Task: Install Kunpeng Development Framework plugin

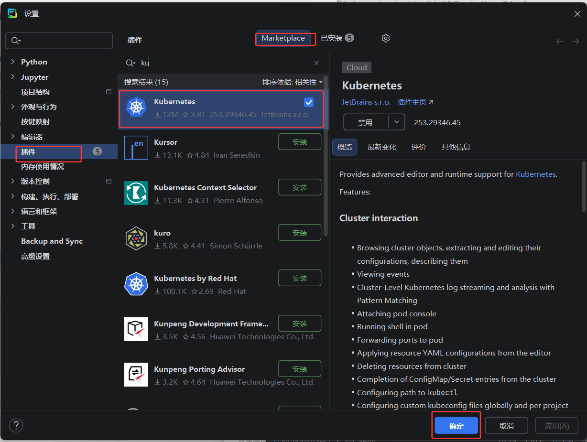Action: point(300,323)
